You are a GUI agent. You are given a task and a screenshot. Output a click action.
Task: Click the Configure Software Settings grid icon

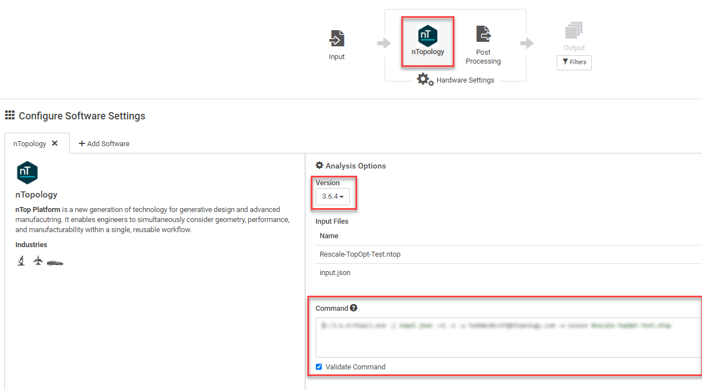[10, 115]
